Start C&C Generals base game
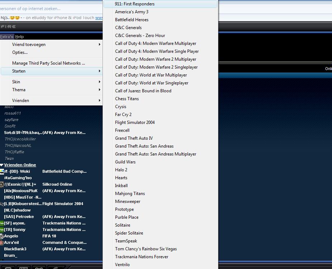 pyautogui.click(x=161, y=28)
